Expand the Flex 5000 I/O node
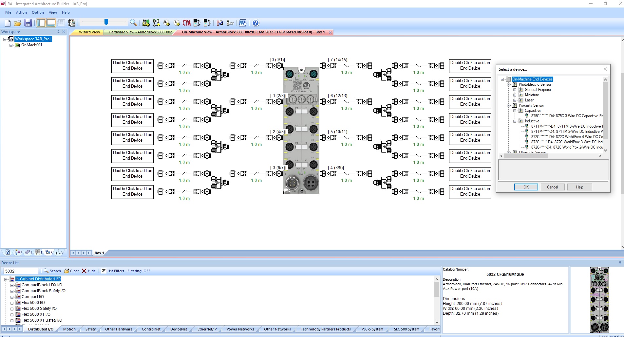This screenshot has width=624, height=337. tap(12, 303)
